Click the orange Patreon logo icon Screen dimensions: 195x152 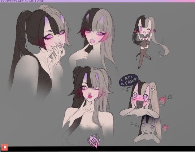[4, 148]
